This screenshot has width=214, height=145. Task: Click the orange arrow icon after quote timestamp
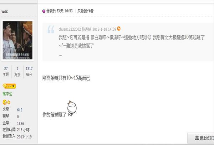tap(119, 29)
